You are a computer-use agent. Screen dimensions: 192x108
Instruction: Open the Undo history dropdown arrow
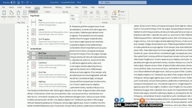point(25,2)
